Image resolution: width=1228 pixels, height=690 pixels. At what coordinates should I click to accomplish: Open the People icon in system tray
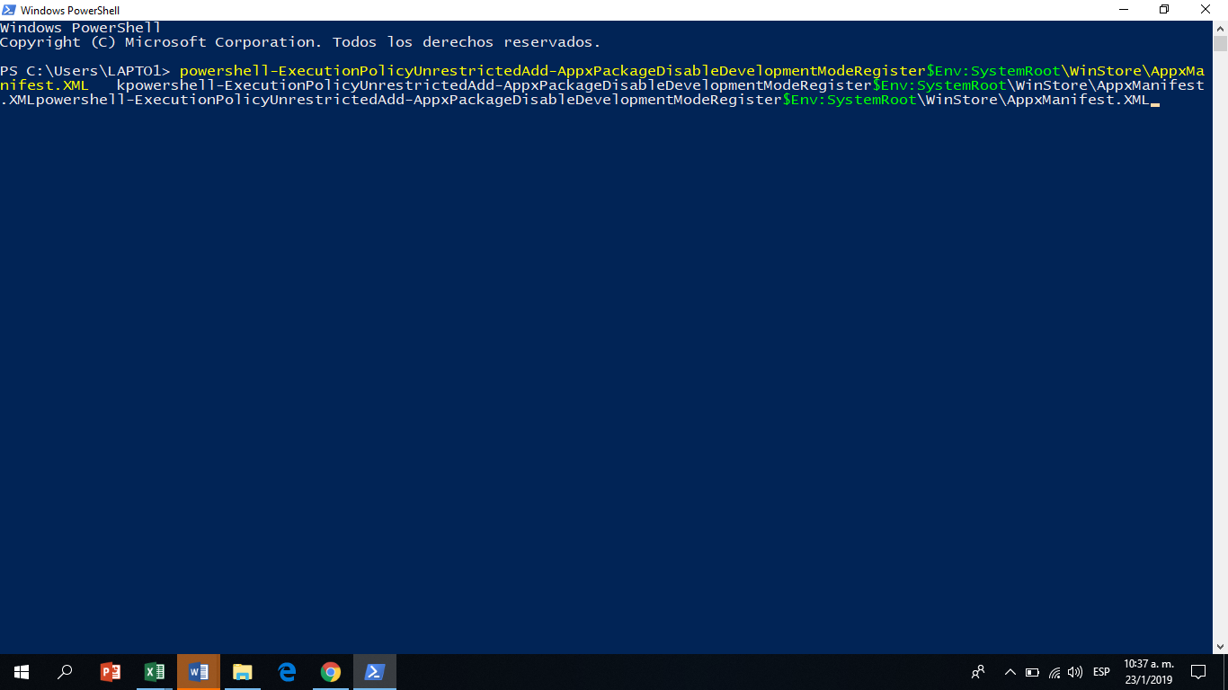[x=978, y=672]
